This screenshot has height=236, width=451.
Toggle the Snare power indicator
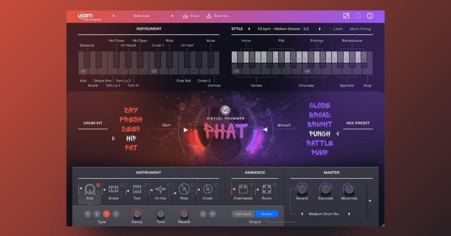122,185
